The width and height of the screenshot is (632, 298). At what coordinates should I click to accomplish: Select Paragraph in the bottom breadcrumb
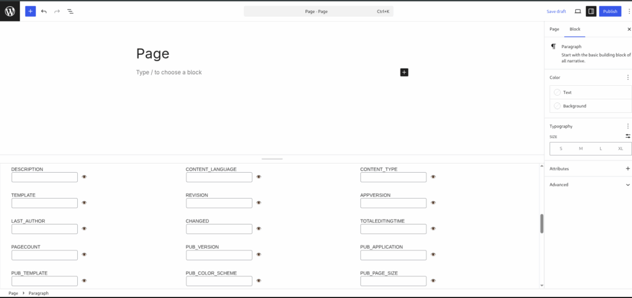point(38,293)
